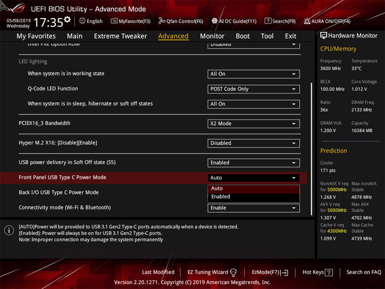Open working state LED dropdown
Screen dimensions: 385x289
(x=253, y=74)
